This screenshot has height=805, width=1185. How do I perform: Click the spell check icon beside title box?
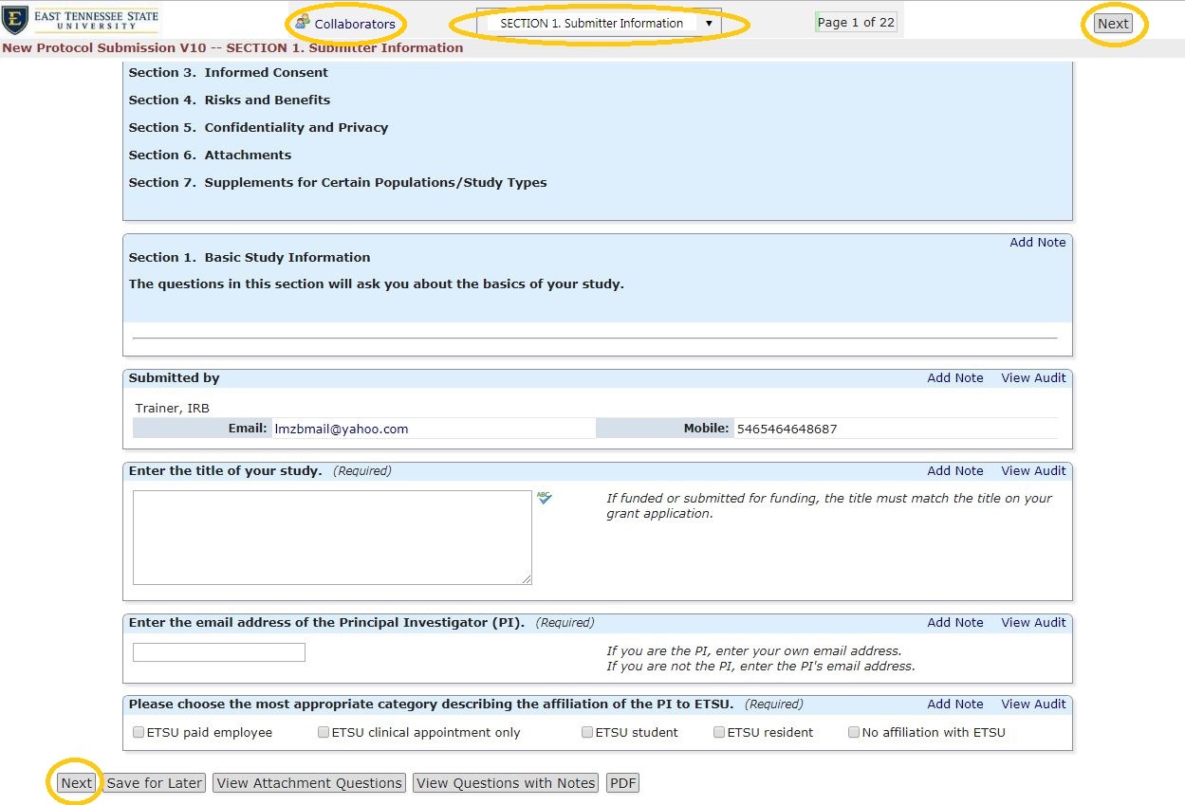coord(544,498)
